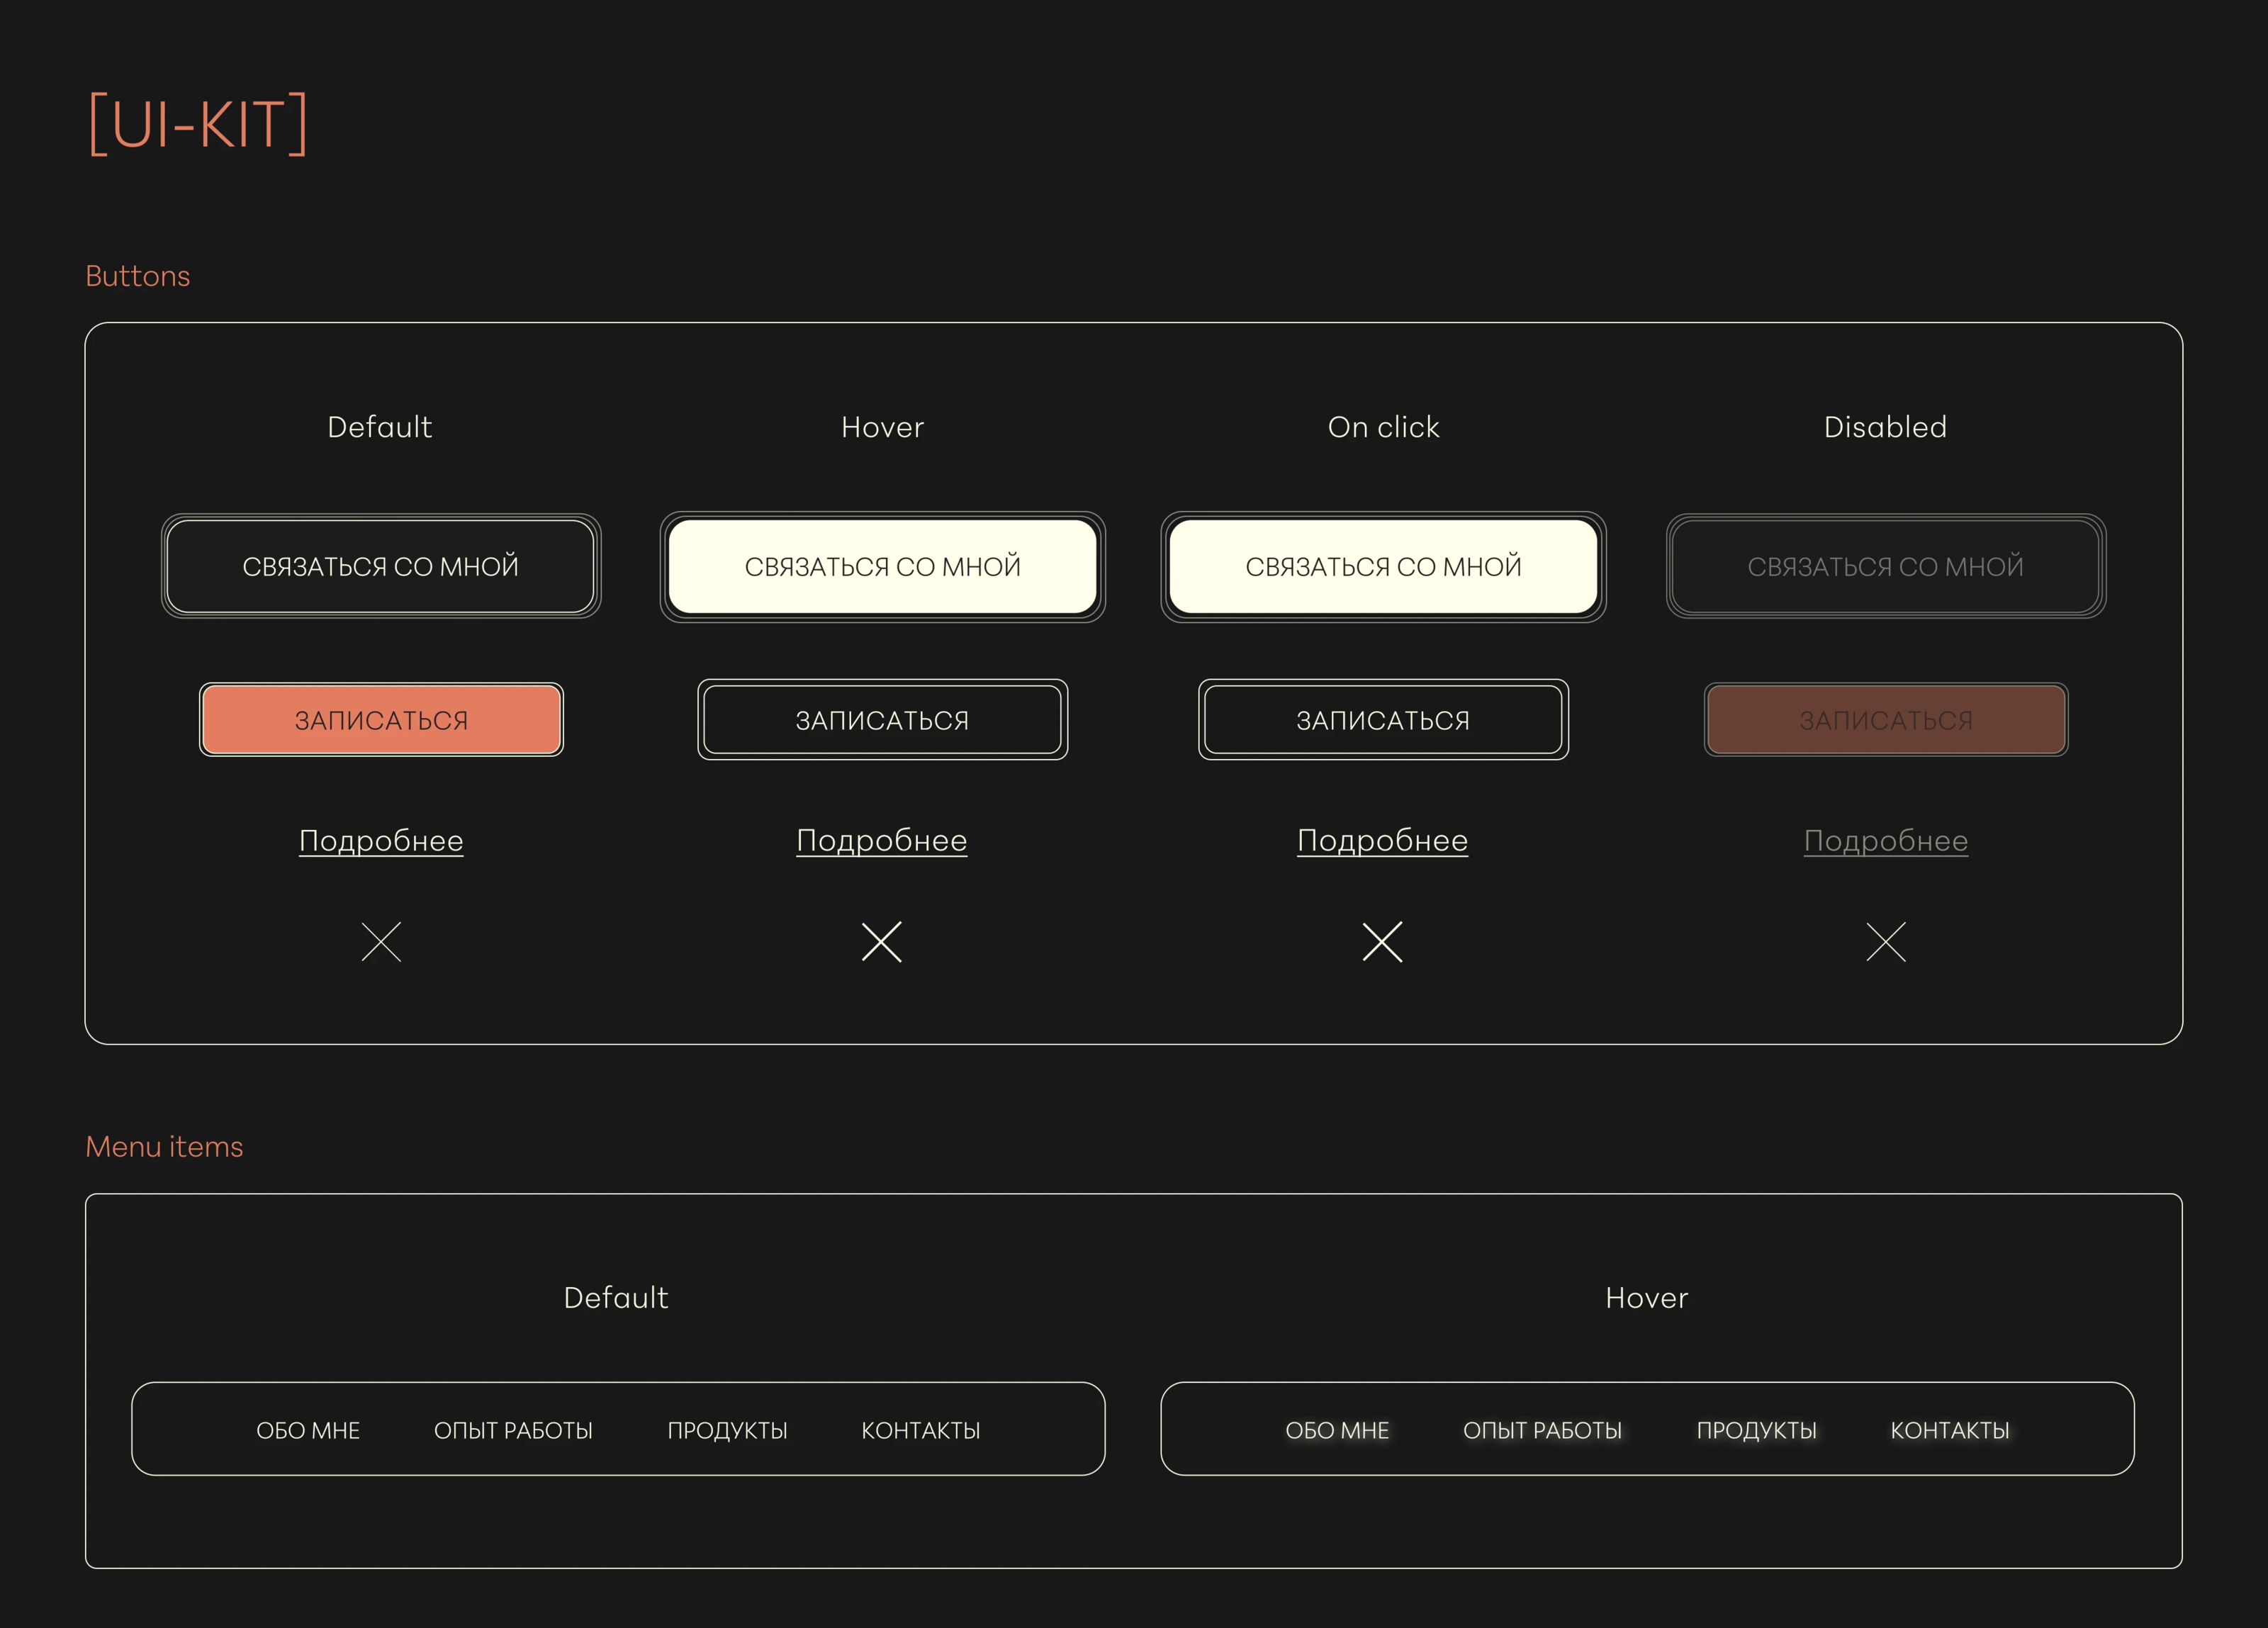Click the Hover-state outlined ЗАПИСАТЬСЯ button
The image size is (2268, 1628).
[882, 720]
